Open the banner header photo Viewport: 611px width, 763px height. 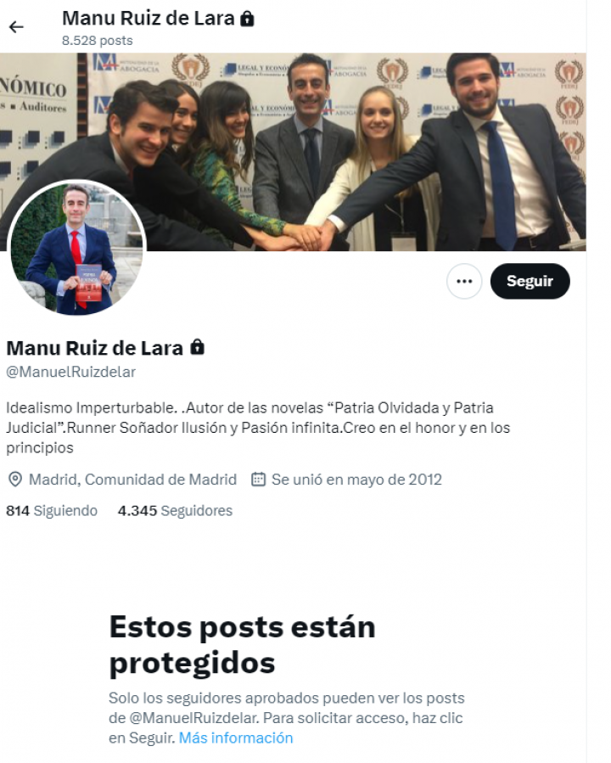coord(293,152)
